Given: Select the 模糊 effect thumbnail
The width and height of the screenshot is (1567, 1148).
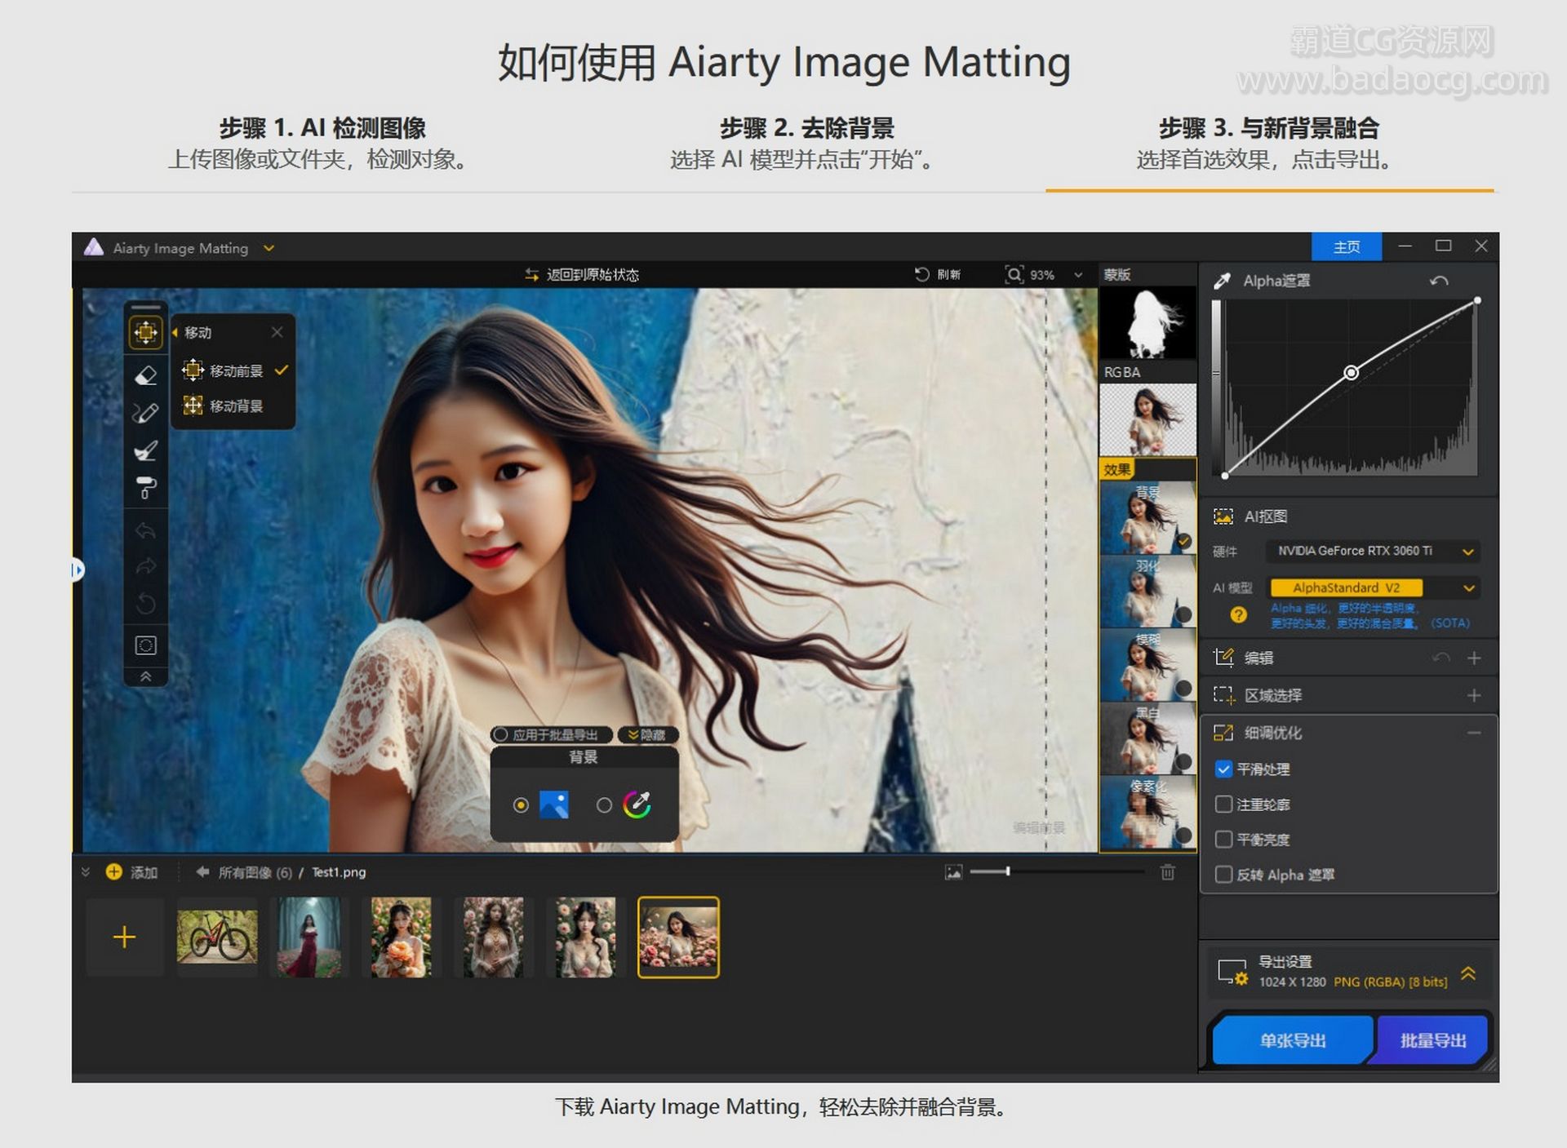Looking at the screenshot, I should click(x=1148, y=664).
